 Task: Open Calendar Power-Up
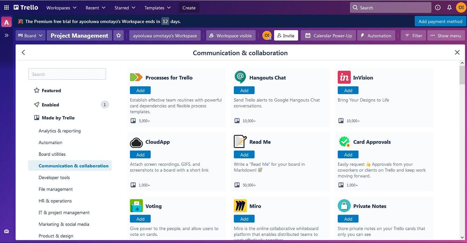pos(328,35)
